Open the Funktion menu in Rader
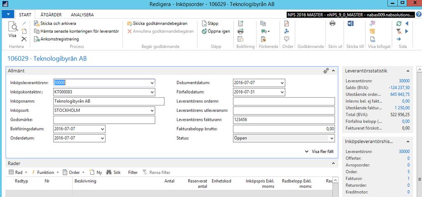 pyautogui.click(x=45, y=172)
